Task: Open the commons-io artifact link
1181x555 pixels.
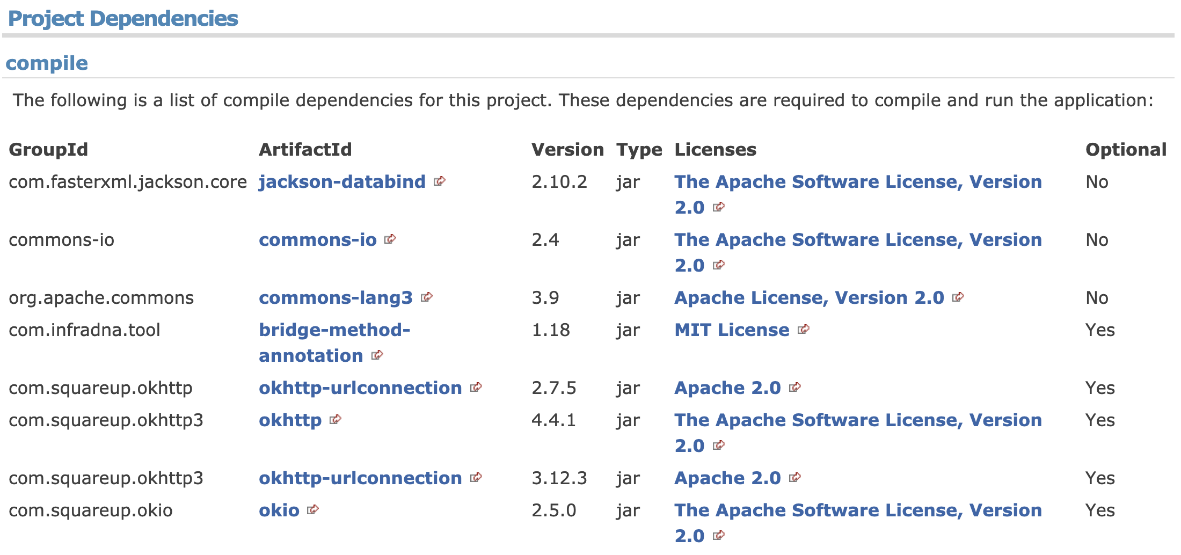Action: click(318, 240)
